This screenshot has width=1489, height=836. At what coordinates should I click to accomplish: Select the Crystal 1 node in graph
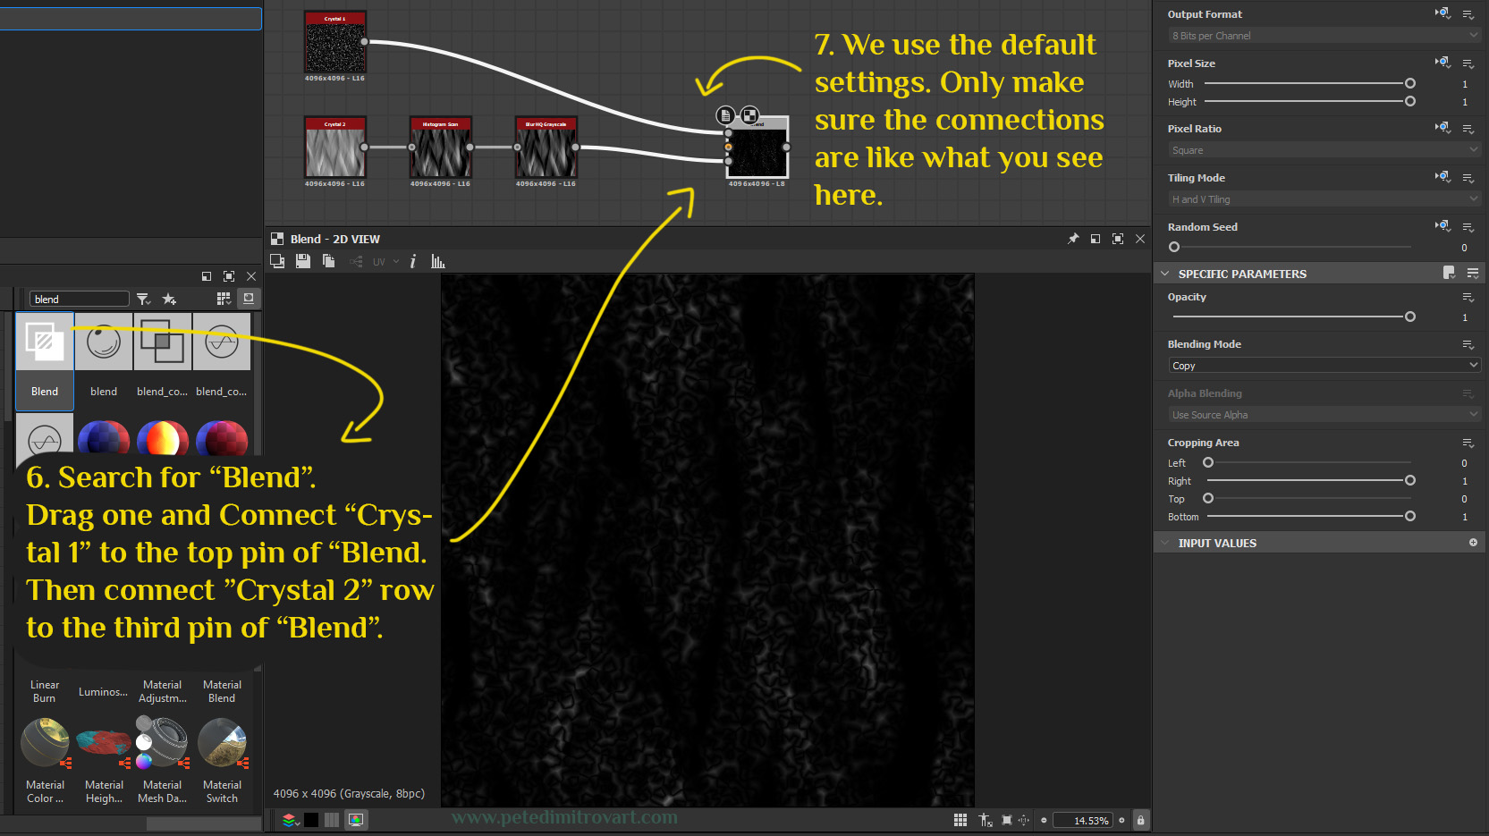coord(334,42)
